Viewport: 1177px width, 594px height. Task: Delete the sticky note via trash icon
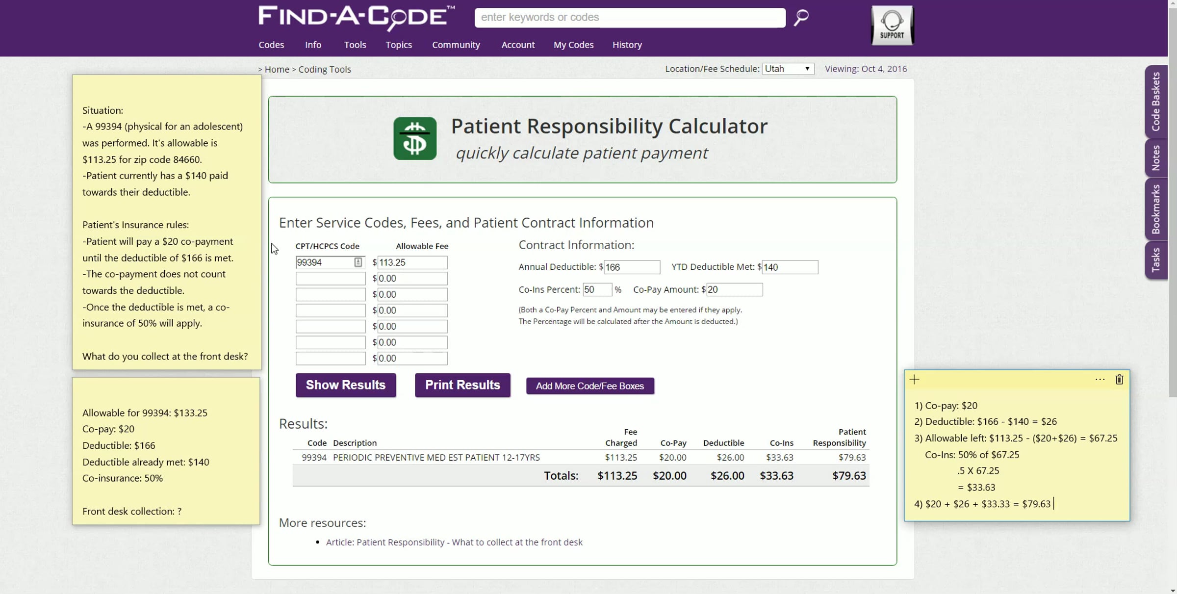click(1119, 379)
